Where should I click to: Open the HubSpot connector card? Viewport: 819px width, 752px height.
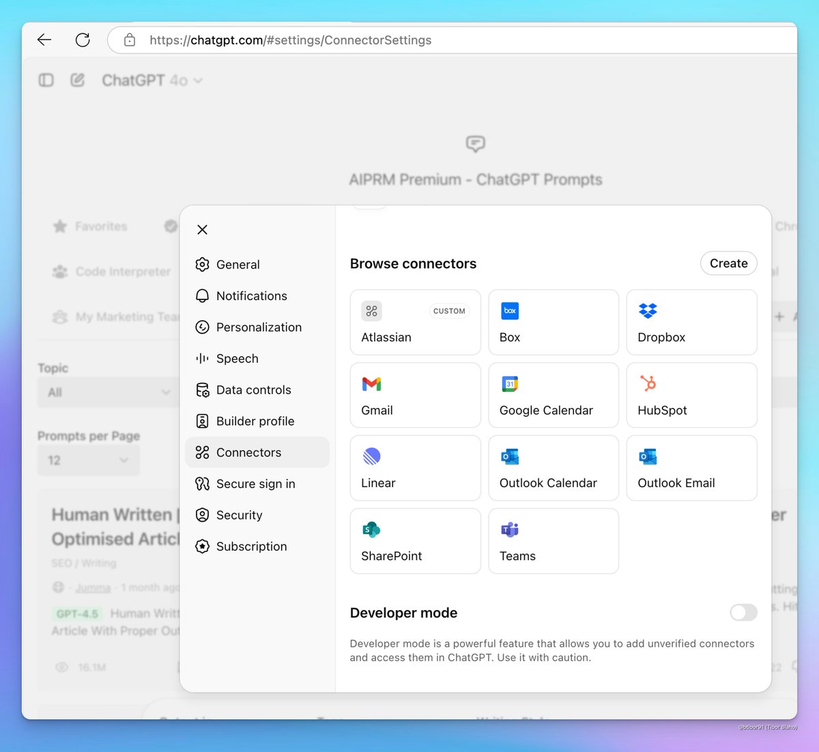(691, 395)
